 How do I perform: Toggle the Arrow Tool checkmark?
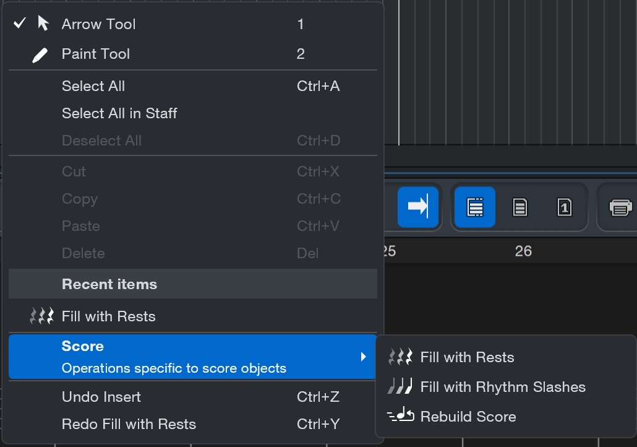(x=20, y=23)
